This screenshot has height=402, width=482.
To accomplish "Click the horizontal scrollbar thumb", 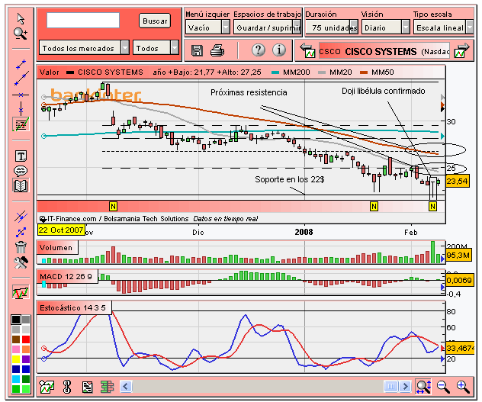I will (x=391, y=386).
